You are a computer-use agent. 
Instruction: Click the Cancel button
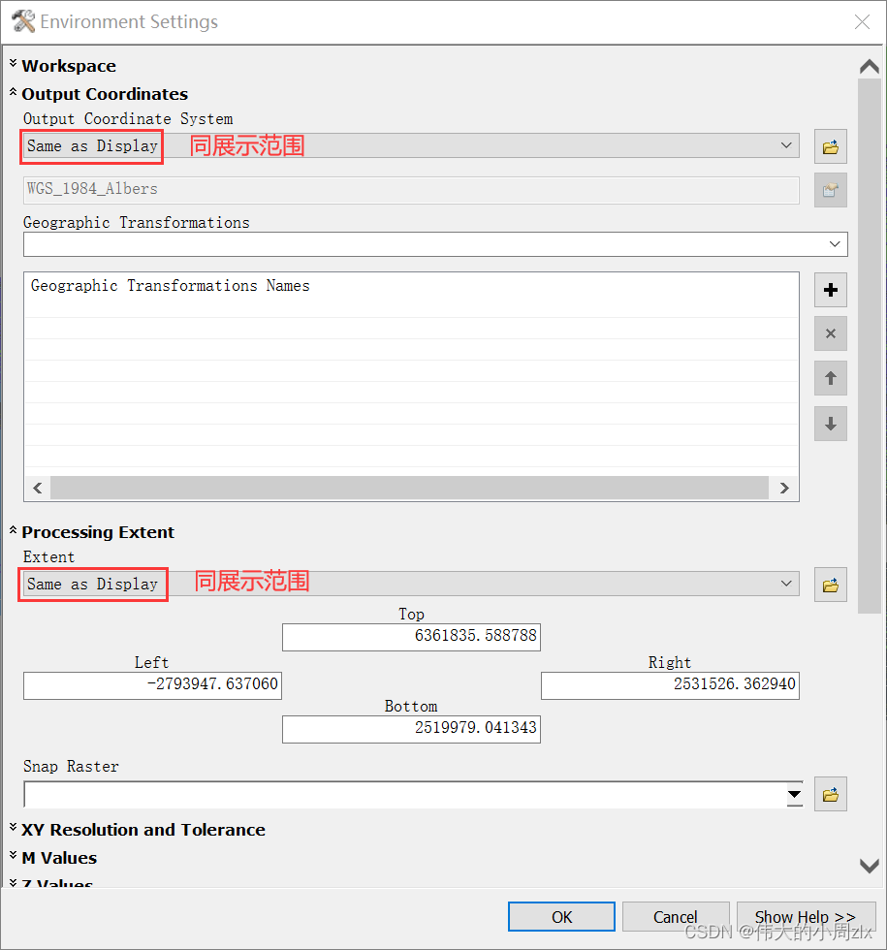point(675,917)
